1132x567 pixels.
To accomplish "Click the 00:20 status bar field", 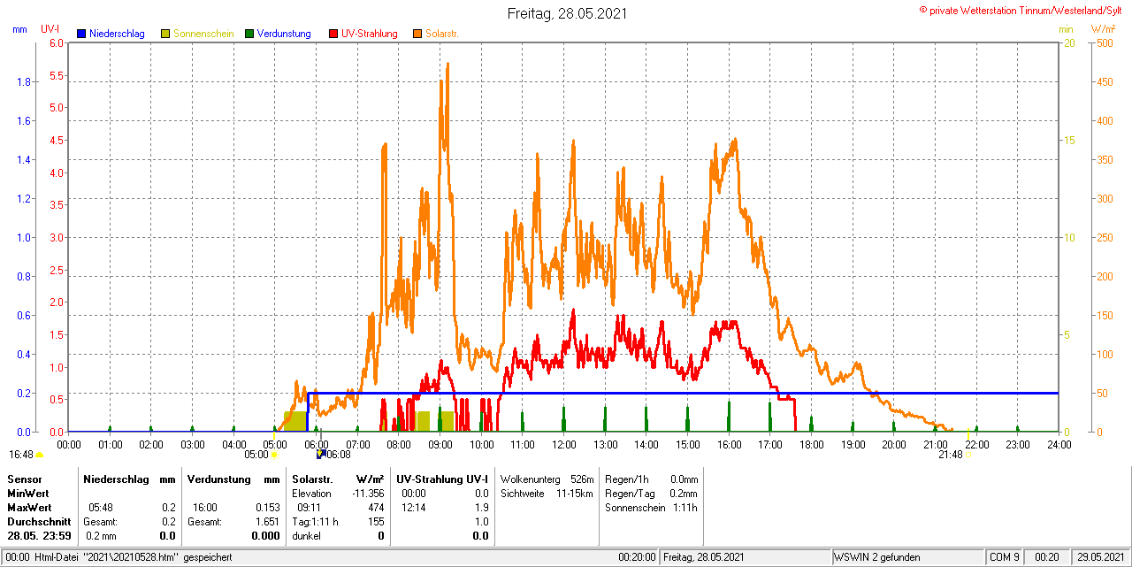I will (x=1047, y=557).
